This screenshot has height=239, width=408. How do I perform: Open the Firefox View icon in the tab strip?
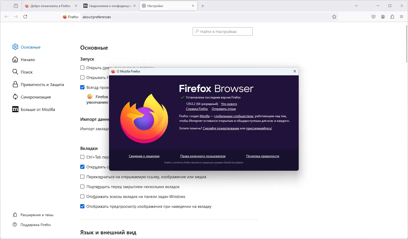pyautogui.click(x=16, y=6)
